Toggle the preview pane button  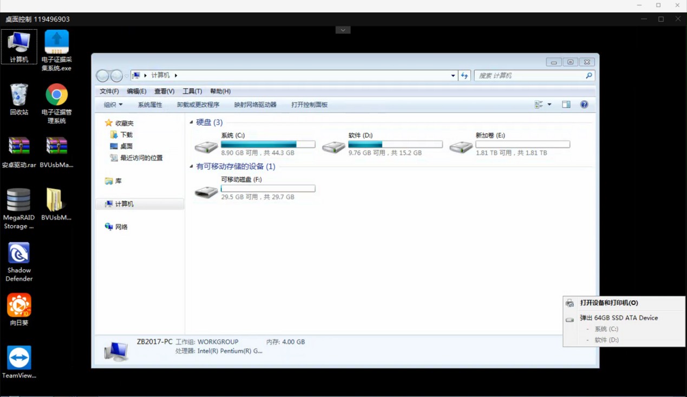pos(566,105)
